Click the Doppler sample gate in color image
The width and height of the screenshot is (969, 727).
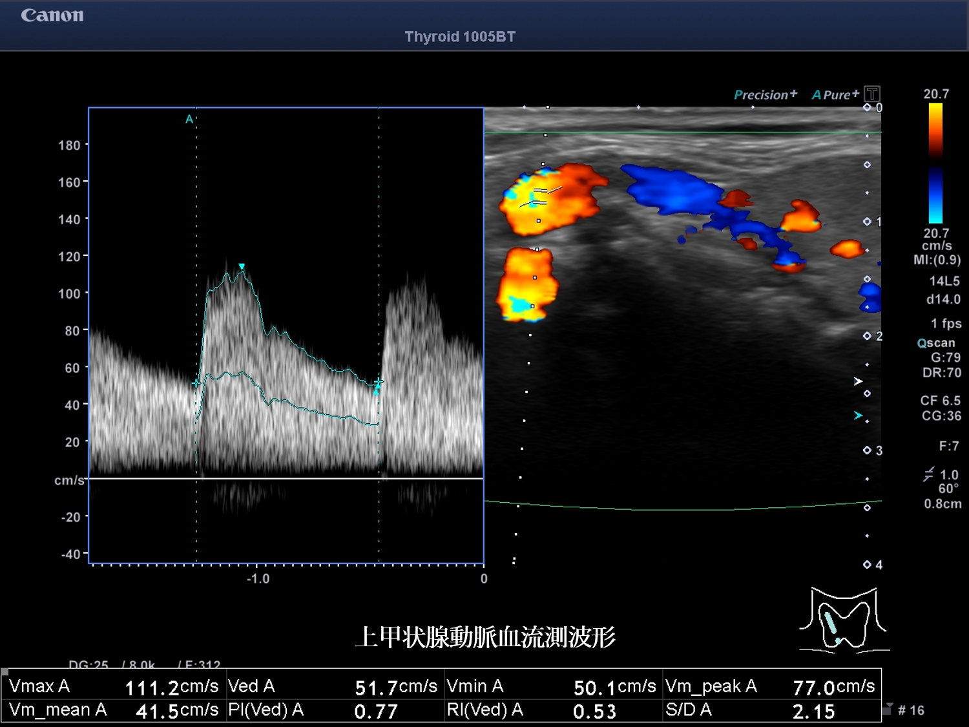540,196
